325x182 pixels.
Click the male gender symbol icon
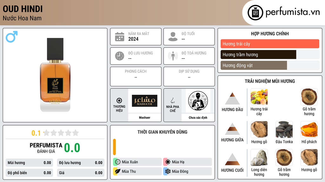click(12, 37)
